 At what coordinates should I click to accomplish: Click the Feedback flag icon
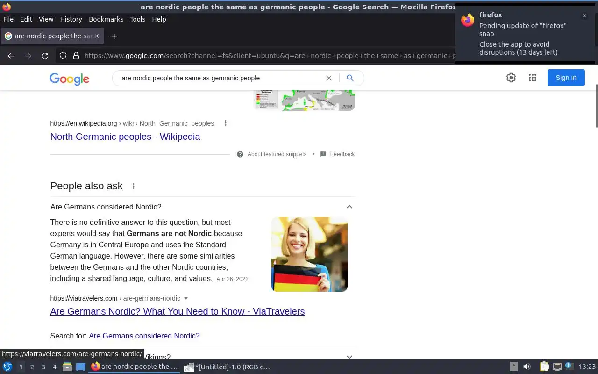click(x=323, y=154)
